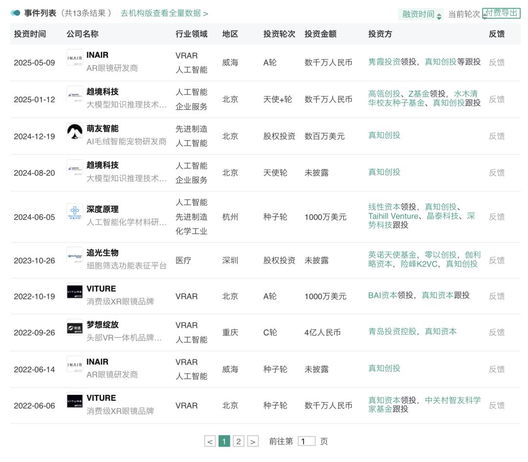Screen dimensions: 528x462
Task: Click 追光生物 company logo
Action: click(x=75, y=255)
